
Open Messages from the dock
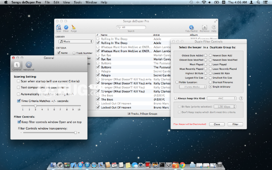point(135,165)
